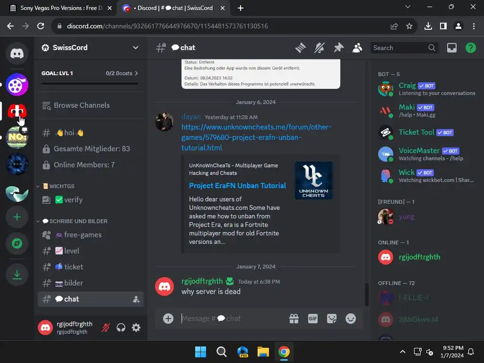Open Pinned Messages pin icon
The height and width of the screenshot is (363, 484).
[338, 48]
